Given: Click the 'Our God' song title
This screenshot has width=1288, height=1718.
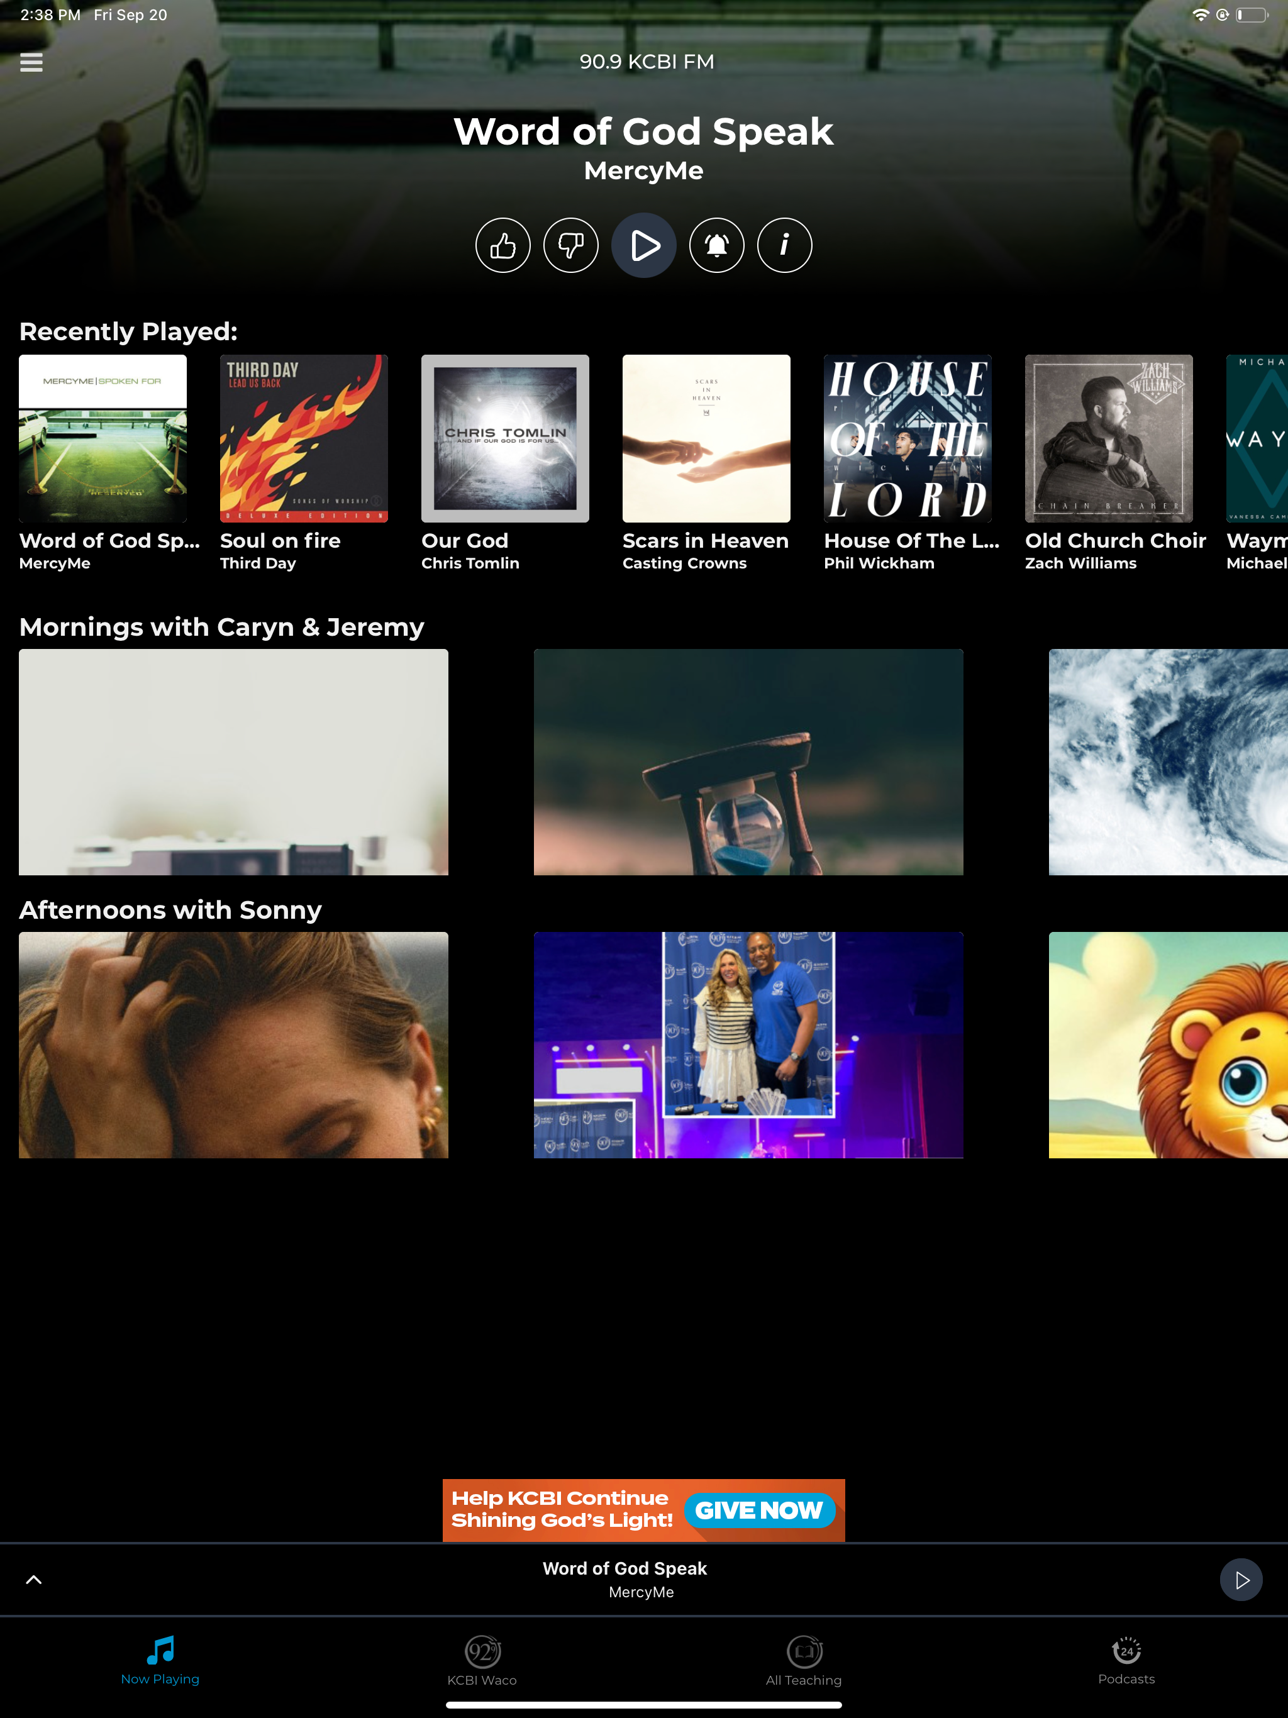Looking at the screenshot, I should [465, 541].
